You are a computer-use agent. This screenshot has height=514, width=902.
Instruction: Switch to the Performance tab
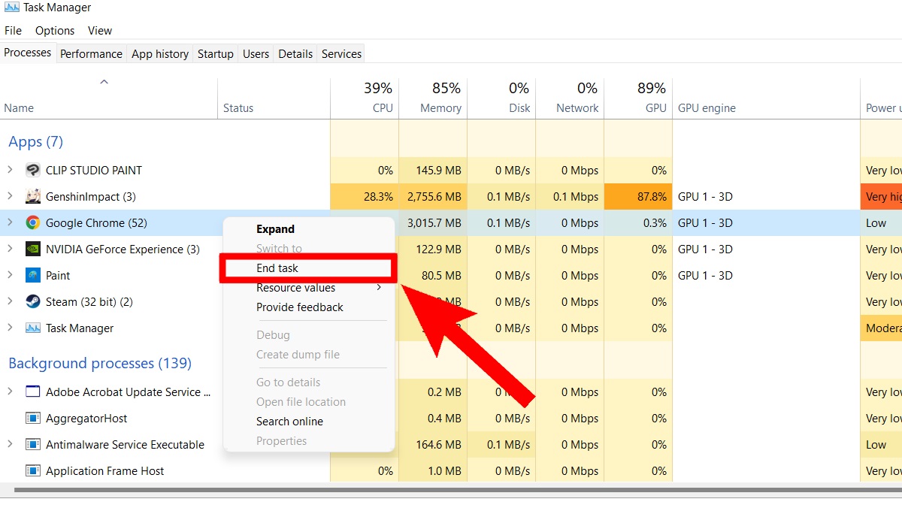point(91,54)
